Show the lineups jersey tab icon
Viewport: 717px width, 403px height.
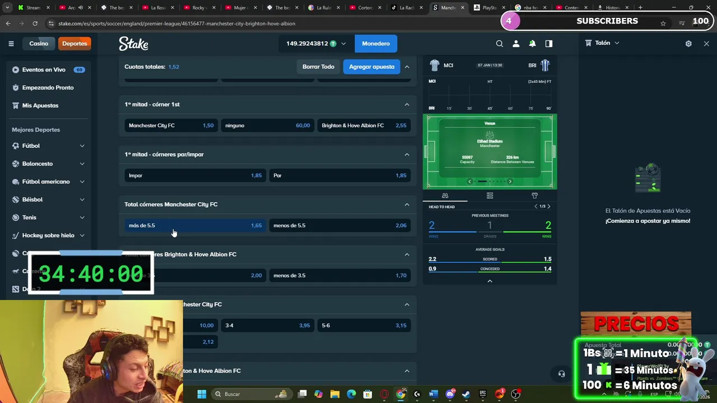click(x=534, y=196)
